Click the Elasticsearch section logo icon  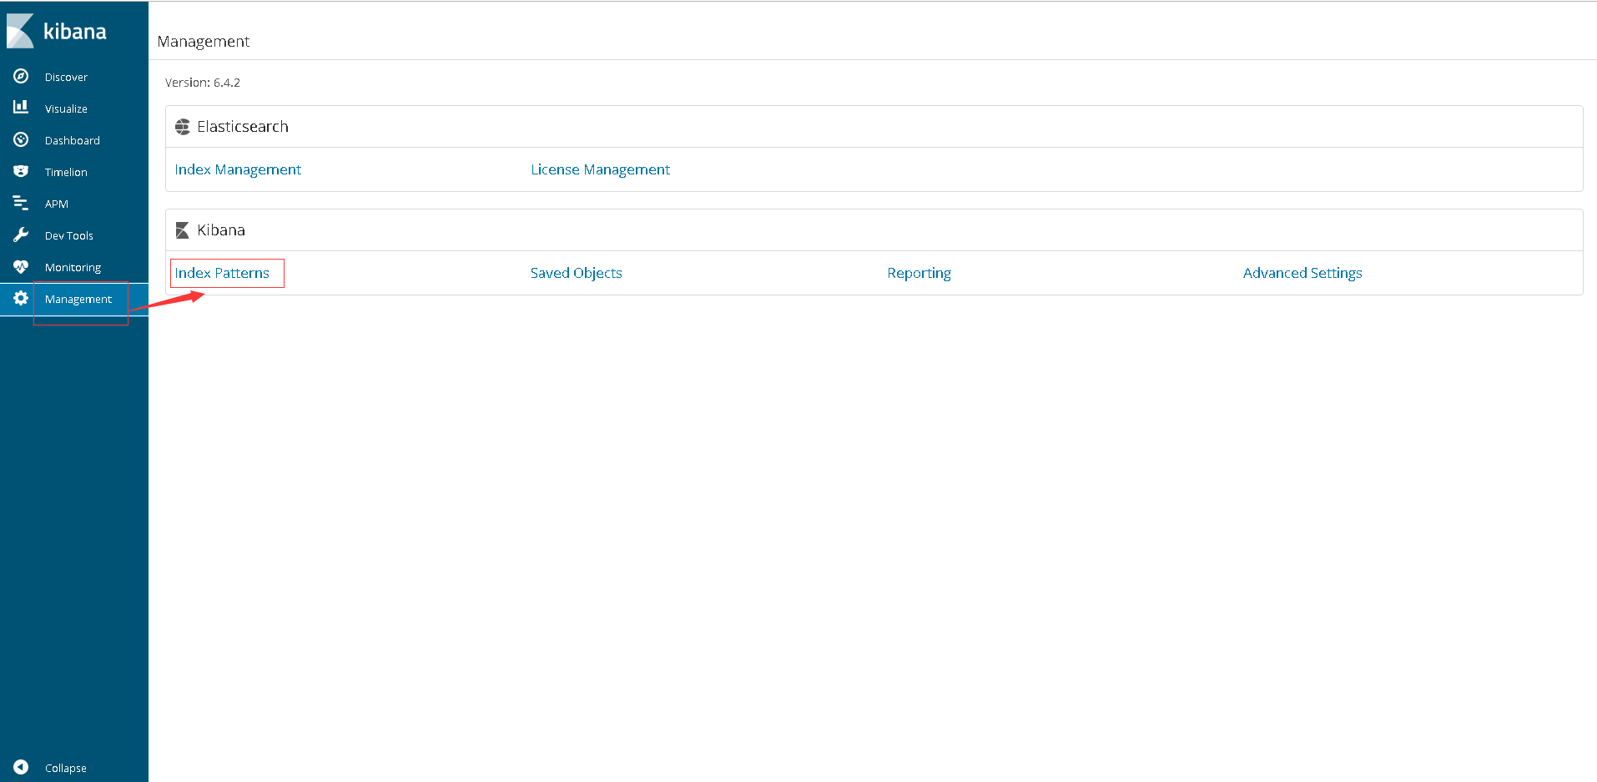click(x=183, y=127)
